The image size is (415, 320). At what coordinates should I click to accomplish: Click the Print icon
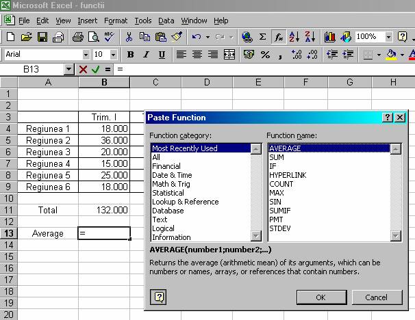tap(77, 37)
